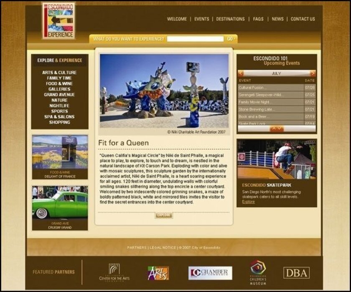This screenshot has height=292, width=351.
Task: Click the 'Fit for a Queen' headline
Action: [x=123, y=143]
